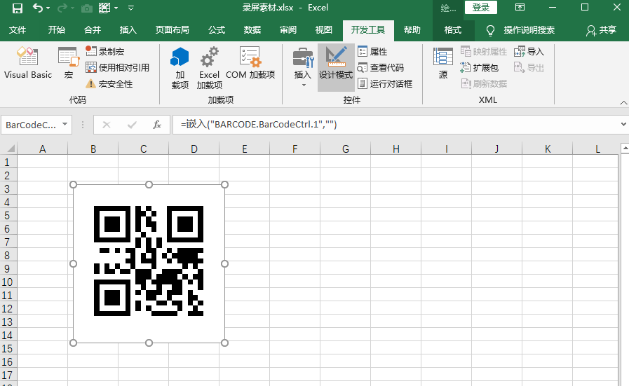Switch to the 开始 tab

[x=57, y=30]
